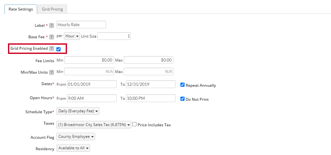
Task: Click the Repeat Annually label text
Action: tap(201, 85)
